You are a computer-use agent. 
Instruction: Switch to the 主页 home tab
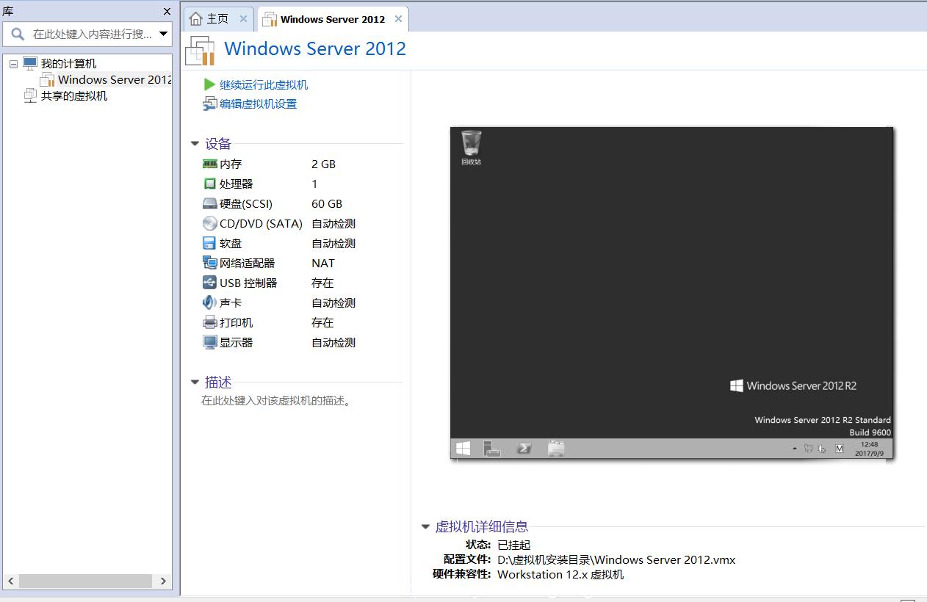click(210, 19)
